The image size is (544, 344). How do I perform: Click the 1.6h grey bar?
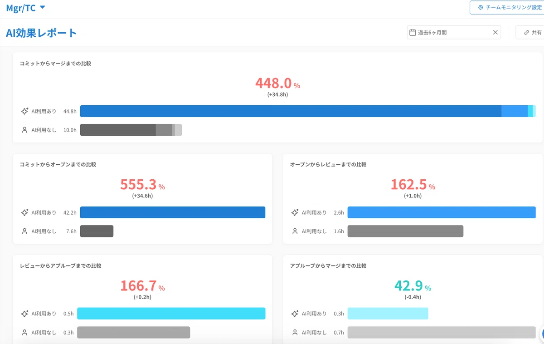[x=405, y=231]
